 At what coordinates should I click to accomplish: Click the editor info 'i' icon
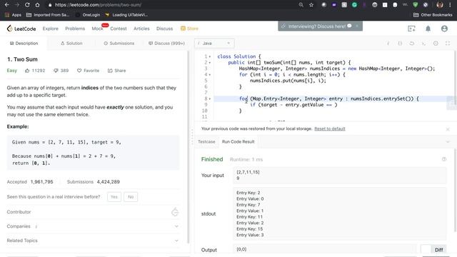388,44
